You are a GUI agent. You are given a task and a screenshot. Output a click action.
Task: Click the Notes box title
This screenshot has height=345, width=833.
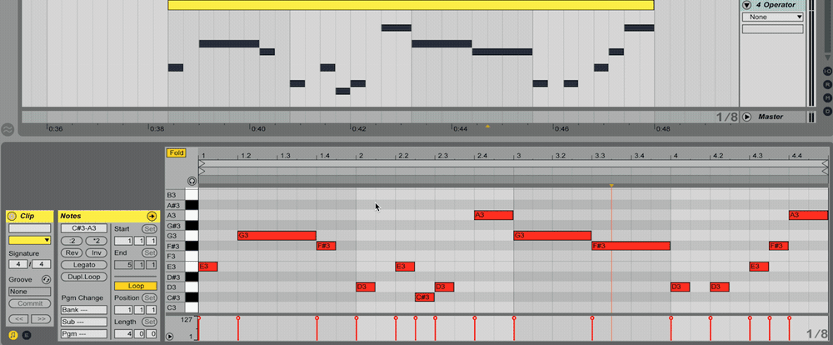(x=71, y=217)
